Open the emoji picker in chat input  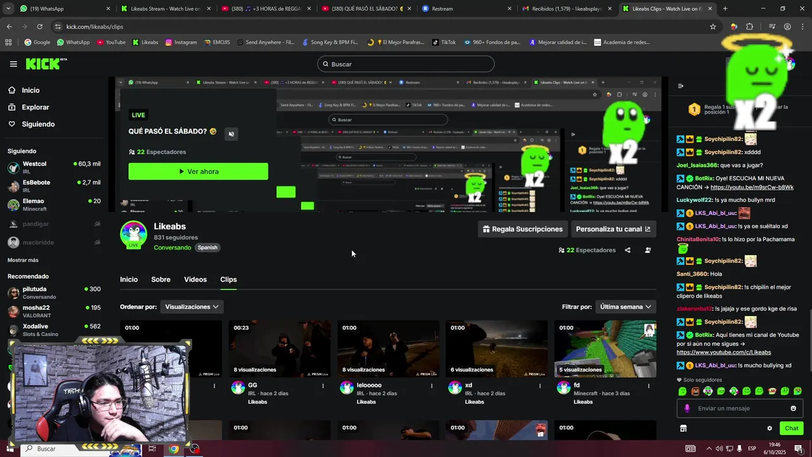[793, 408]
